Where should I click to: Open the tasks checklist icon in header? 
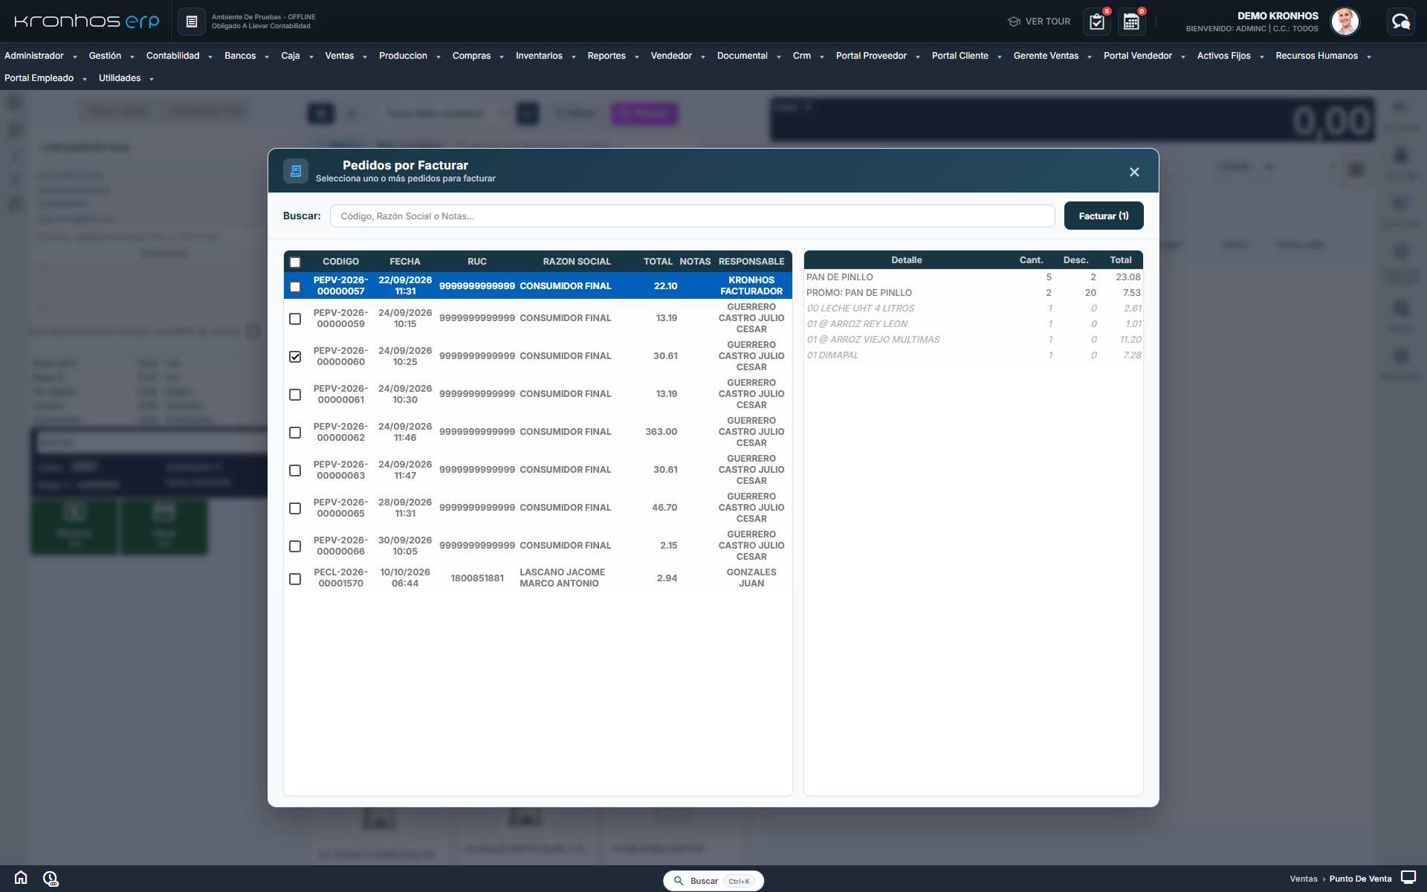coord(1097,22)
